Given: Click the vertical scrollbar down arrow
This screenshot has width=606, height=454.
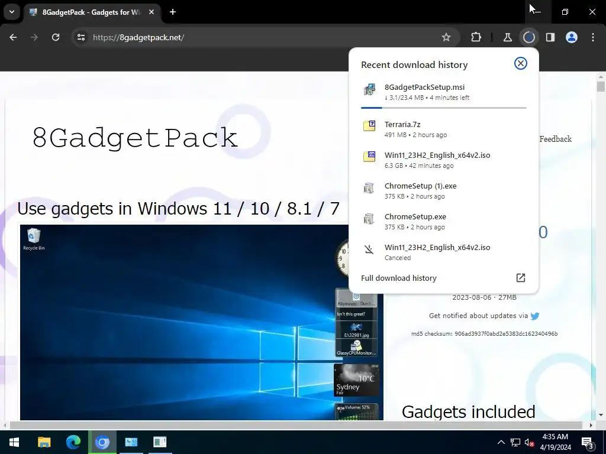Looking at the screenshot, I should [x=601, y=415].
